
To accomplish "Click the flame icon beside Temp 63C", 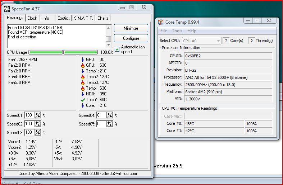I will pyautogui.click(x=83, y=88).
